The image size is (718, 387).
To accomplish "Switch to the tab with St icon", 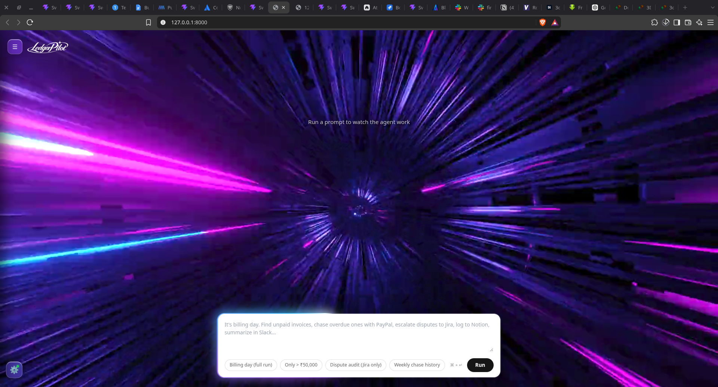I will coord(553,7).
